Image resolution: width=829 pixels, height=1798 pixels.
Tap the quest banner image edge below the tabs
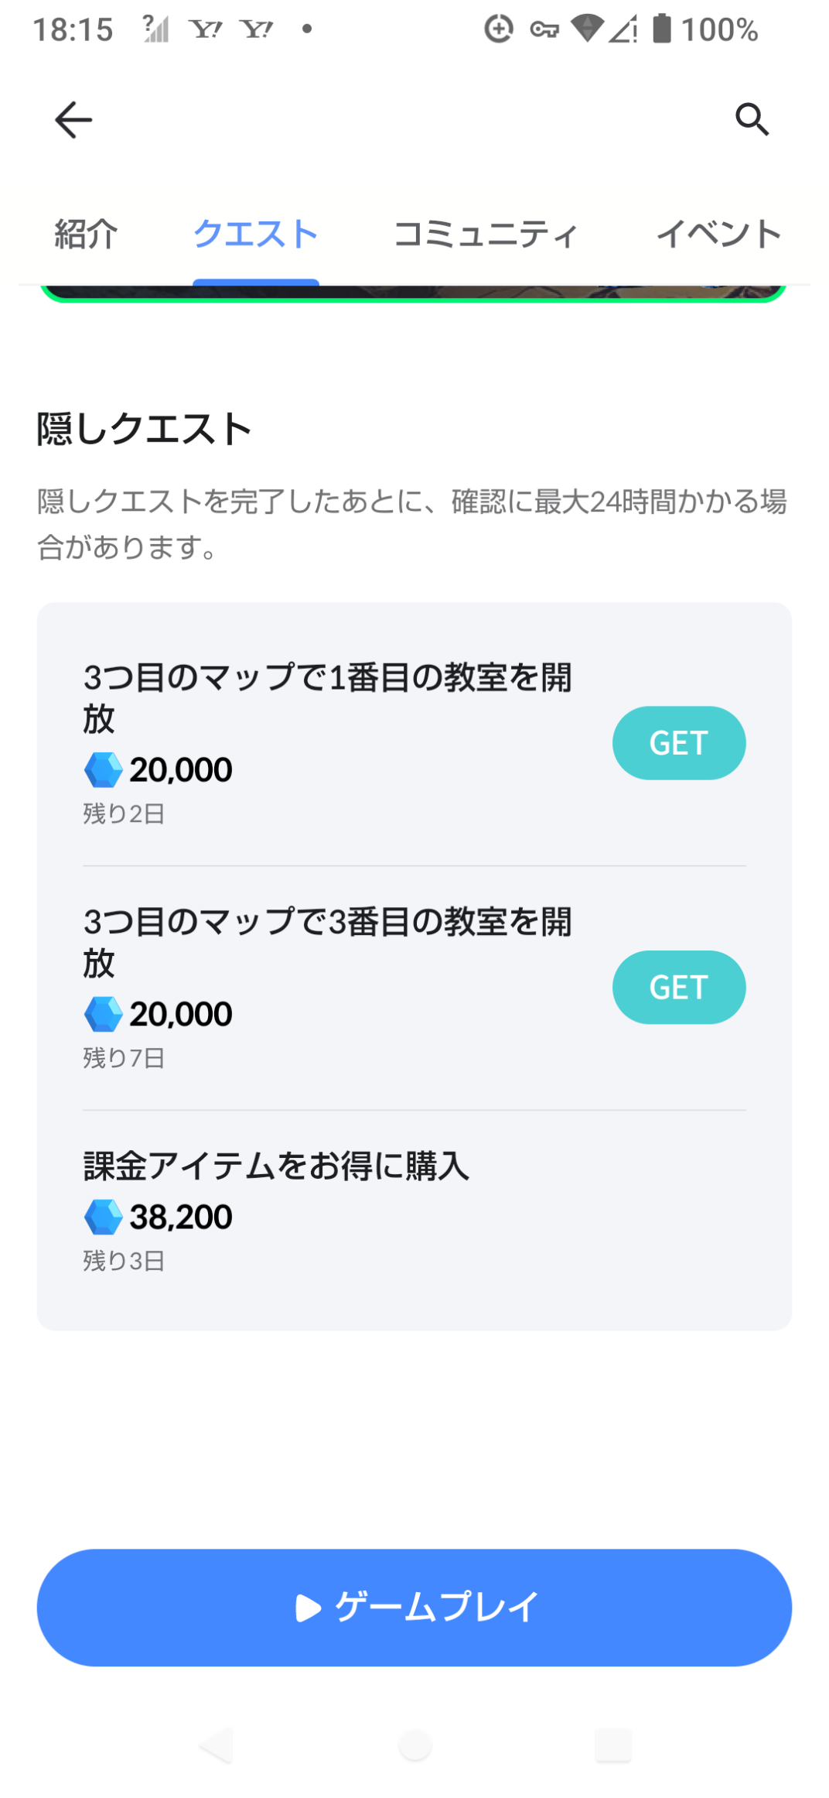pyautogui.click(x=414, y=293)
